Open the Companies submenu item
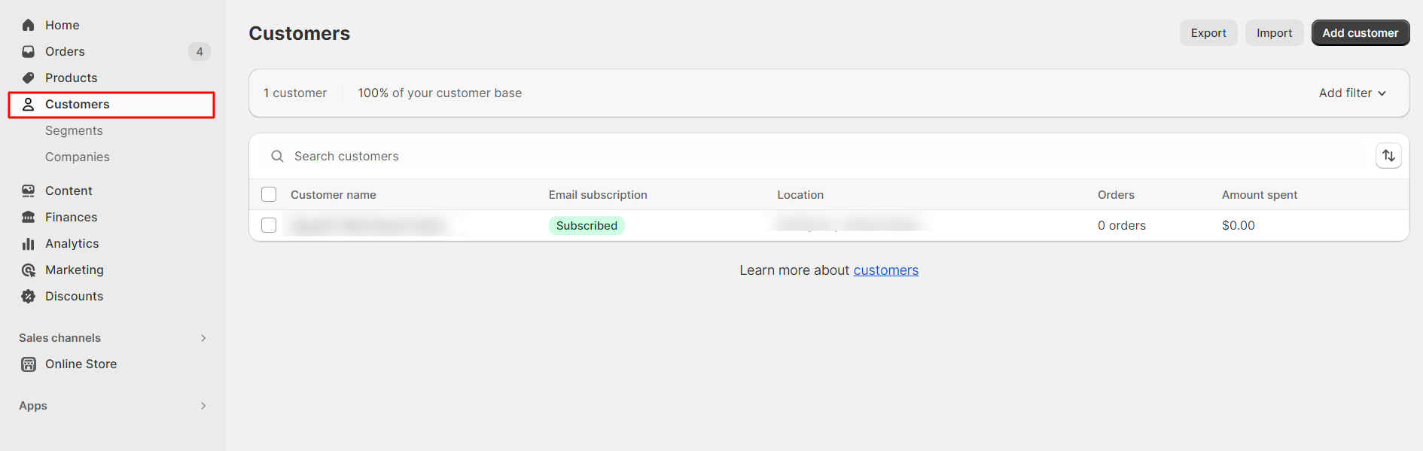 [78, 157]
